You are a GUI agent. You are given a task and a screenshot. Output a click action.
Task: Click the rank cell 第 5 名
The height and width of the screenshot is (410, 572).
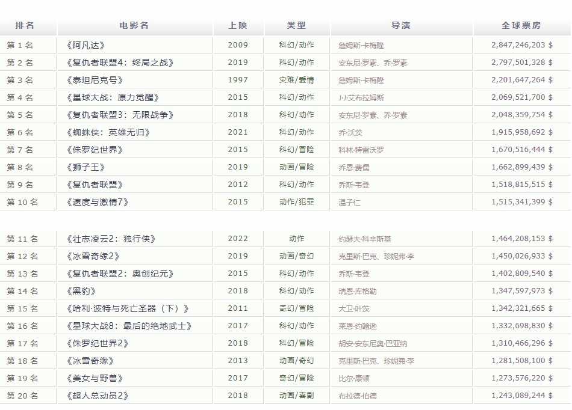20,115
